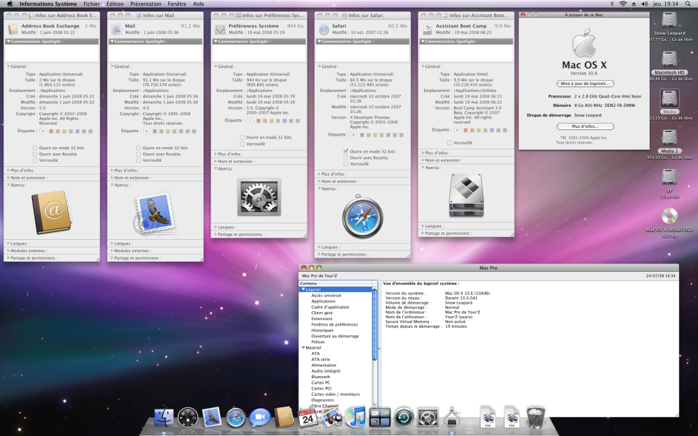Expand Plus d'infos in Address Book window
This screenshot has width=698, height=436.
[x=8, y=170]
